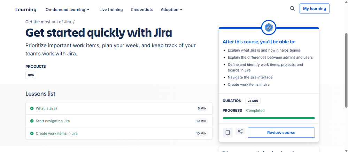Select the JIRA product tag
Viewport: 348px width, 152px height.
pyautogui.click(x=31, y=75)
